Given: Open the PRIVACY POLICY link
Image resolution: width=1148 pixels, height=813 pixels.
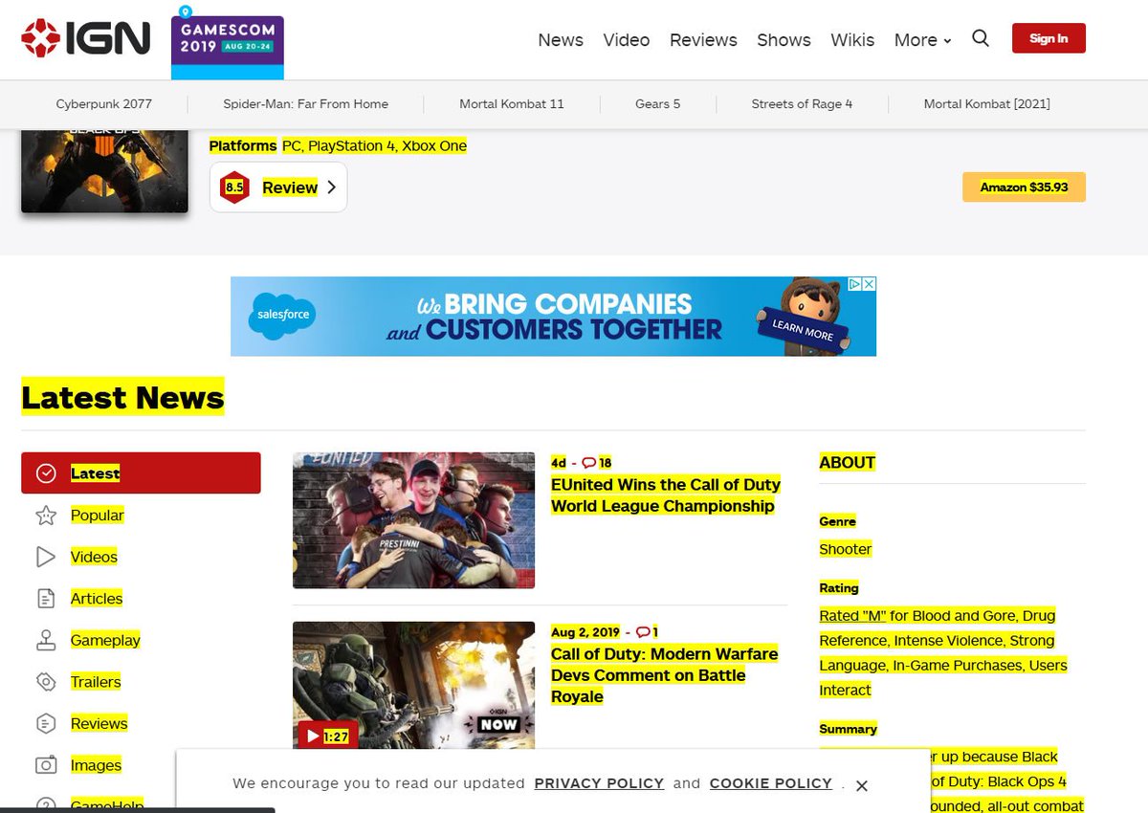Looking at the screenshot, I should [x=599, y=783].
